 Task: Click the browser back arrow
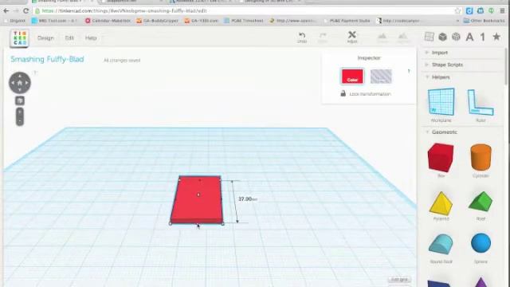click(x=6, y=10)
